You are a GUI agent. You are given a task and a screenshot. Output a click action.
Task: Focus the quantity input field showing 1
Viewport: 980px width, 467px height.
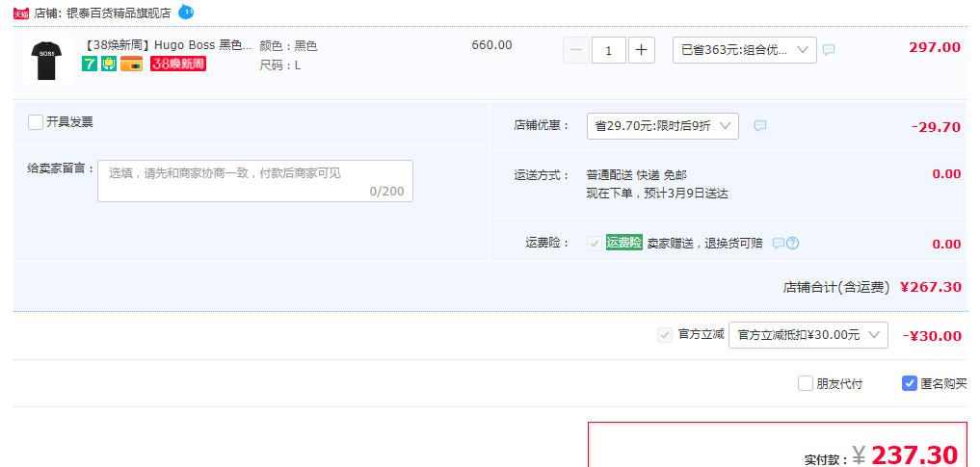pyautogui.click(x=609, y=51)
